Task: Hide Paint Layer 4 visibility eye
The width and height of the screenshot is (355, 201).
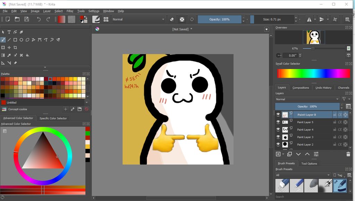Action: (x=278, y=130)
